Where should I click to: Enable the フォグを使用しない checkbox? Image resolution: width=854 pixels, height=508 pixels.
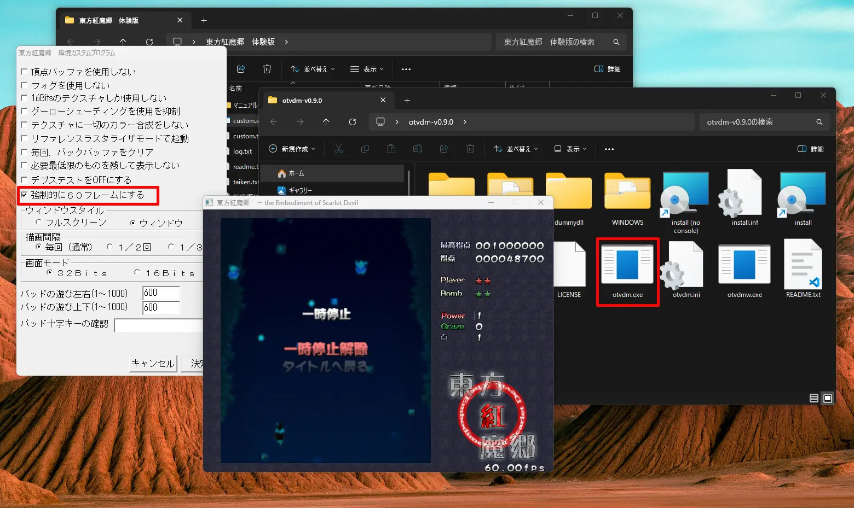[x=24, y=85]
